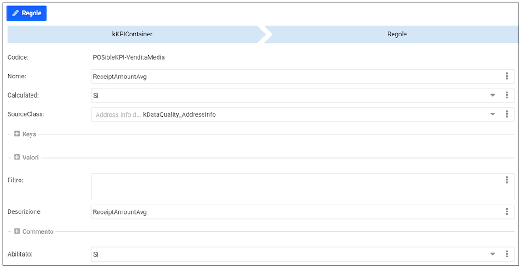521x267 pixels.
Task: Expand the Commento section
Action: pos(17,231)
